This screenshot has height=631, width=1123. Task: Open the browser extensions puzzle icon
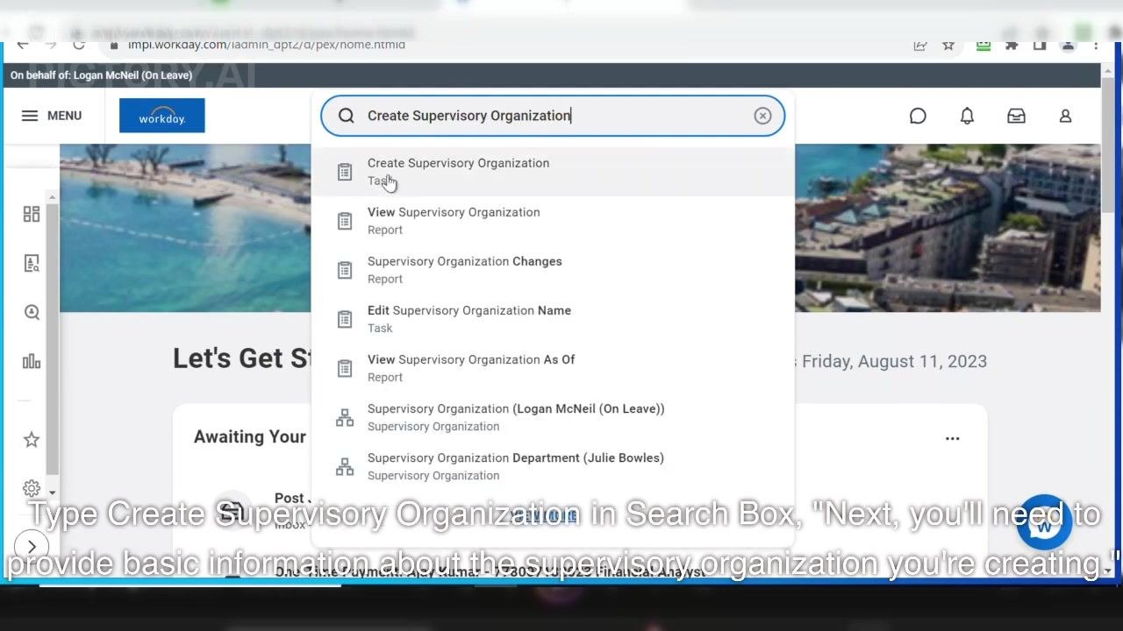coord(1012,45)
